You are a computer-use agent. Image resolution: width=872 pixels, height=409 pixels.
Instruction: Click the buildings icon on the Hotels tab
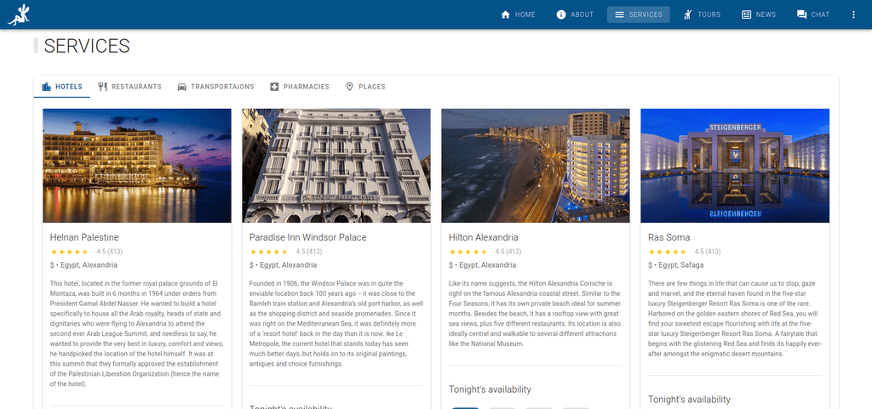[x=47, y=87]
